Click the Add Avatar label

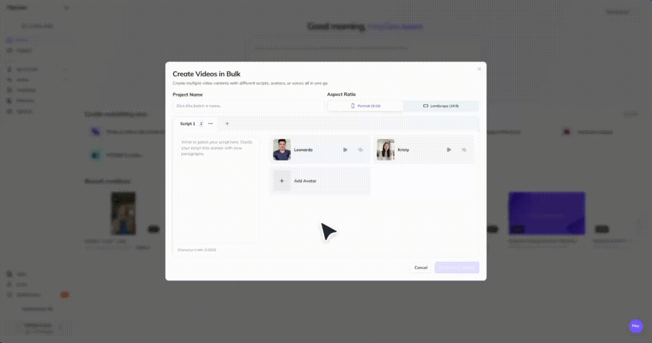305,181
